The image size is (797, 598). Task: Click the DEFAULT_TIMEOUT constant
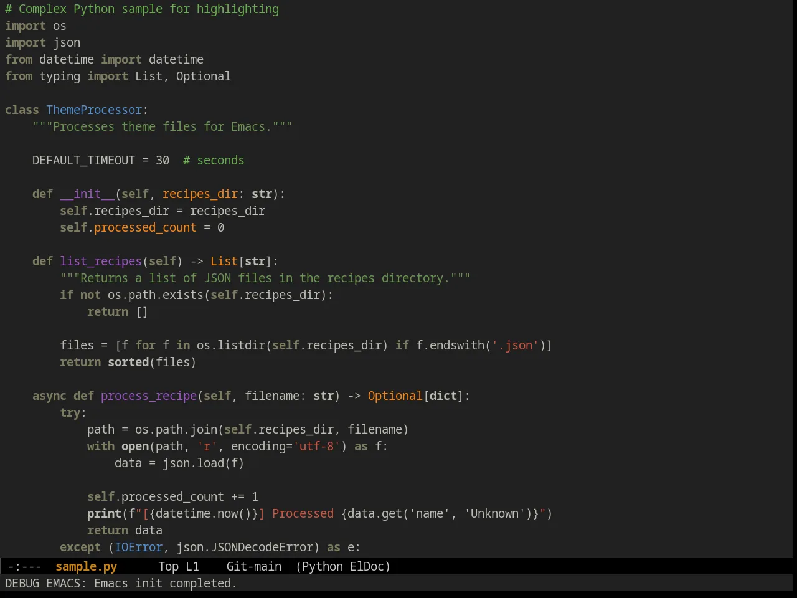tap(83, 160)
